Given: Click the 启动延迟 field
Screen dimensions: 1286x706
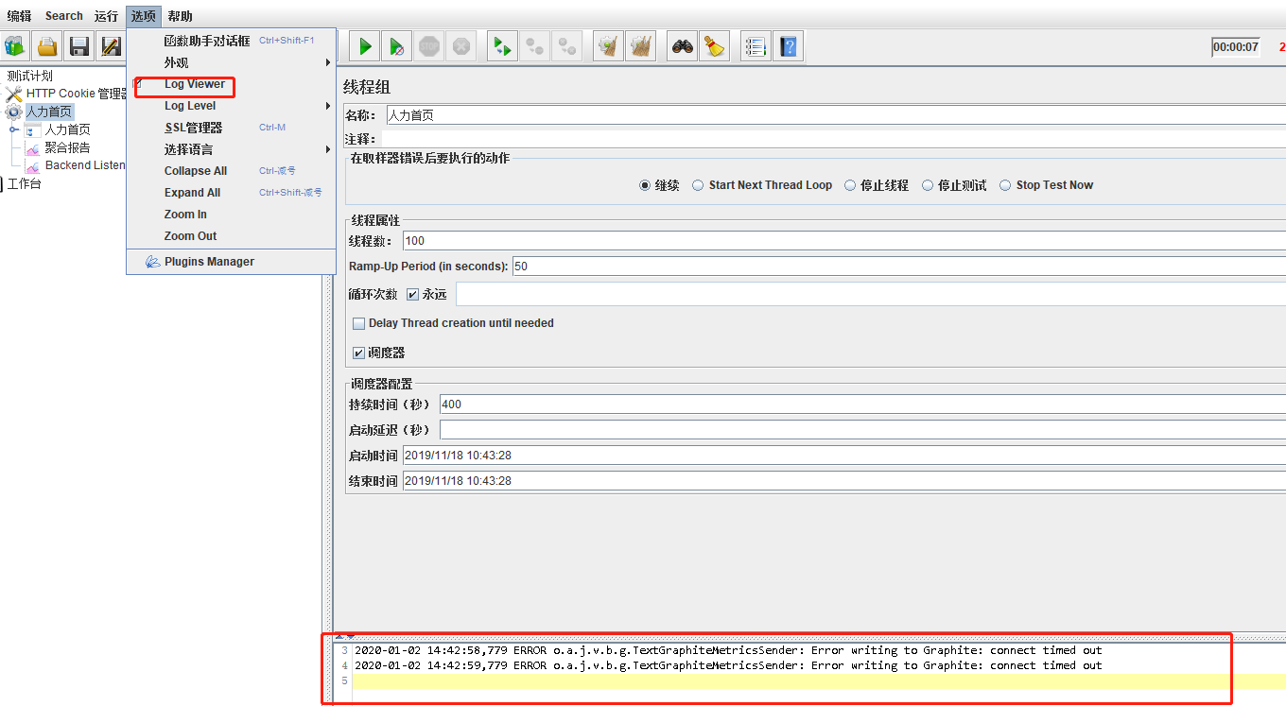Looking at the screenshot, I should pos(862,430).
